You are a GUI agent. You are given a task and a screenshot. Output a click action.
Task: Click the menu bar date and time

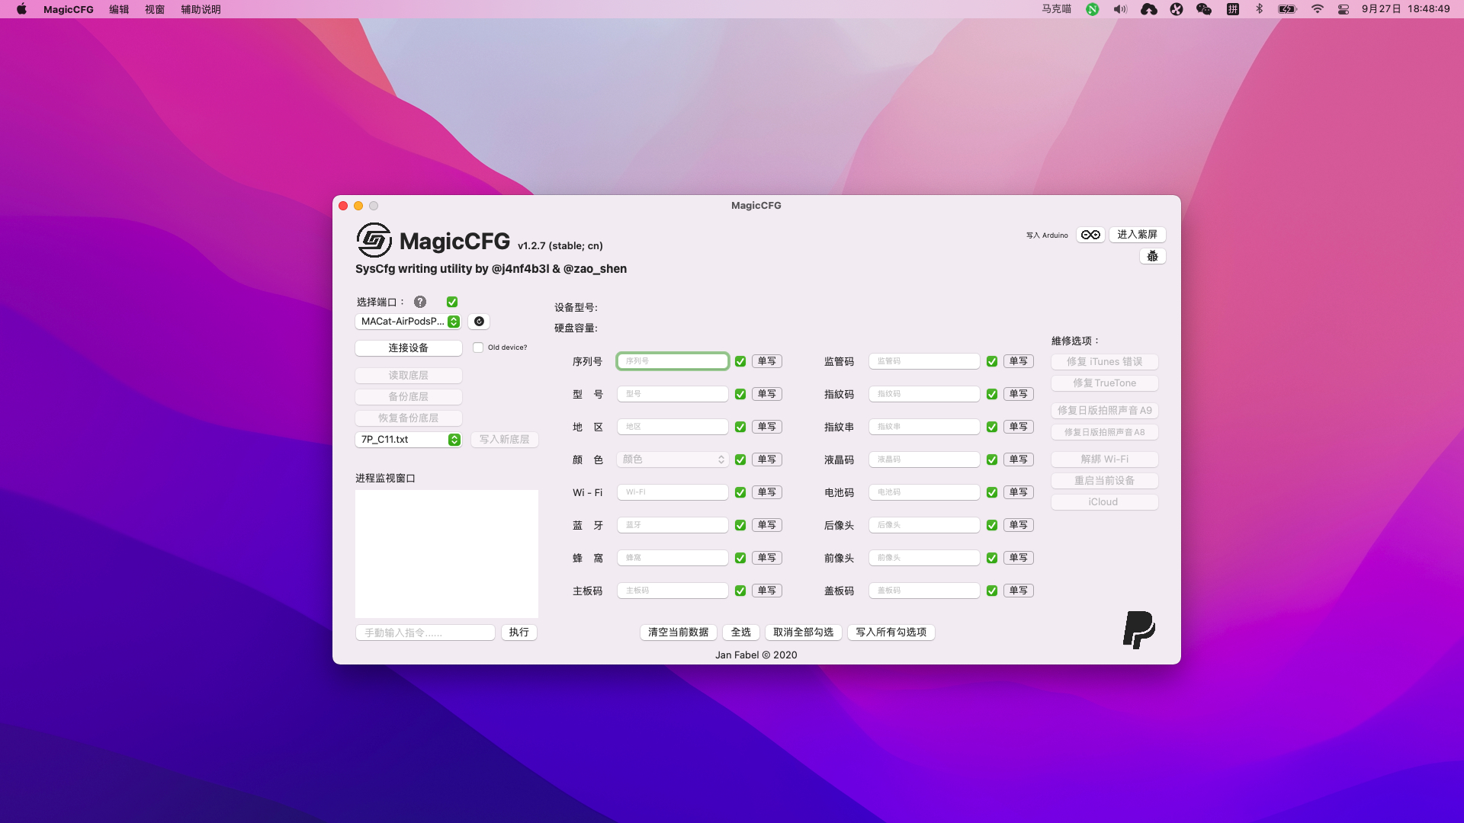pos(1406,9)
